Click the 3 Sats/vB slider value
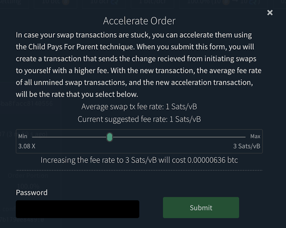The height and width of the screenshot is (228, 286). pos(246,146)
